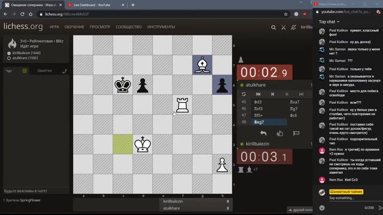Close the Live Dashboard YouTube tab
The height and width of the screenshot is (215, 383).
[x=123, y=5]
